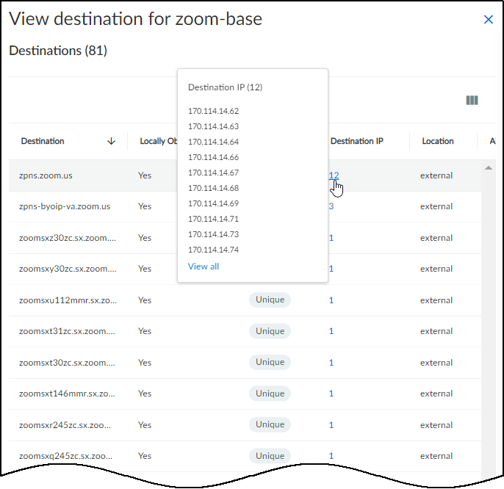Click IP address 170.114.14.63
The image size is (504, 489).
pyautogui.click(x=213, y=126)
